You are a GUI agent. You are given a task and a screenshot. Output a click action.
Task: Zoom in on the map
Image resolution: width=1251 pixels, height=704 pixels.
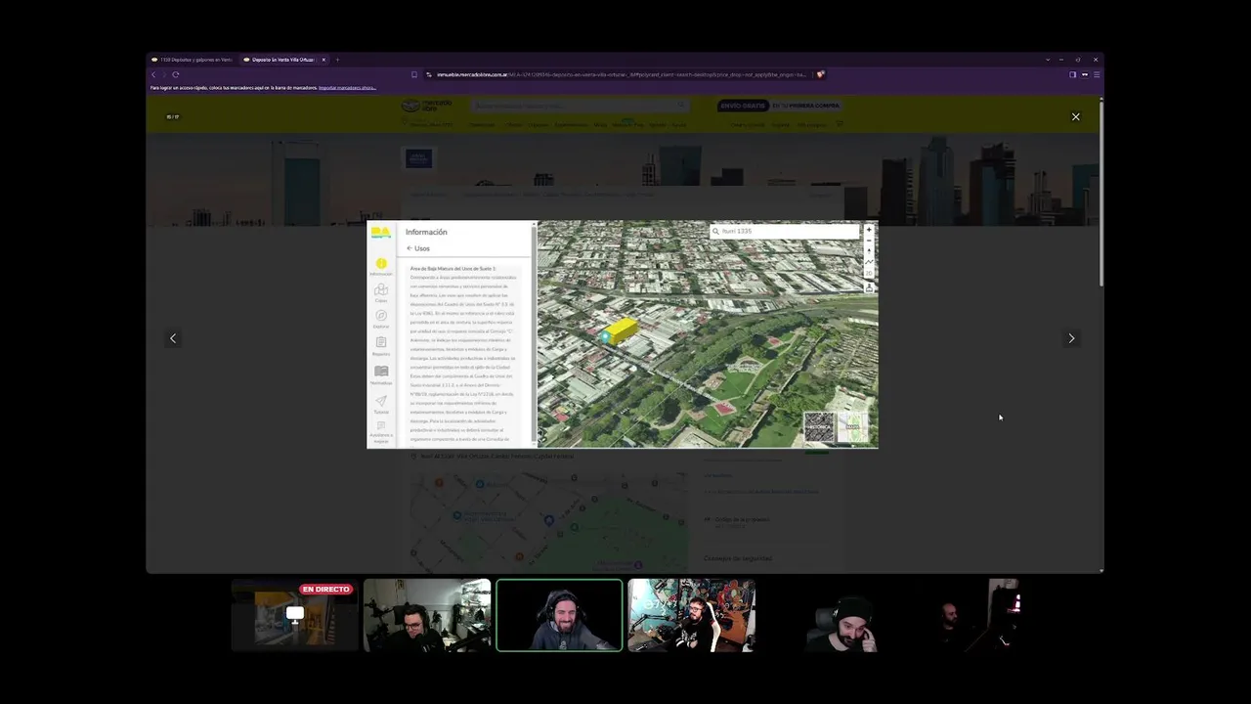point(869,230)
